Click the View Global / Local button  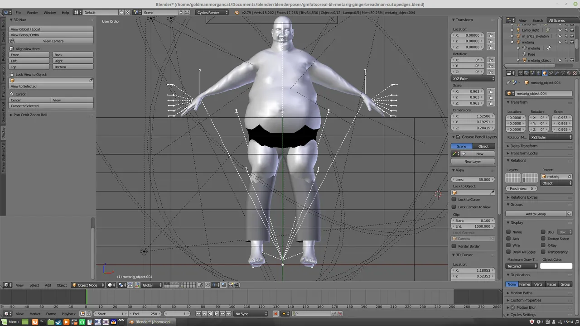click(51, 29)
